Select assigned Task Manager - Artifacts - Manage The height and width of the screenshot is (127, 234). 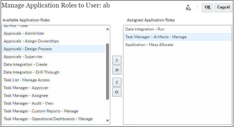tap(178, 37)
